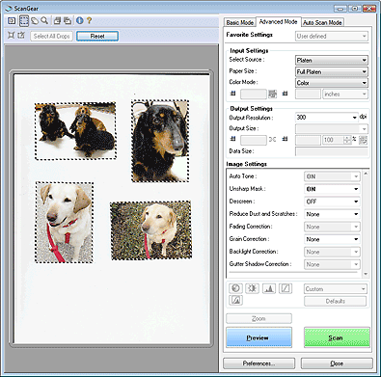Click the Defaults button
Image resolution: width=381 pixels, height=377 pixels.
[x=335, y=301]
